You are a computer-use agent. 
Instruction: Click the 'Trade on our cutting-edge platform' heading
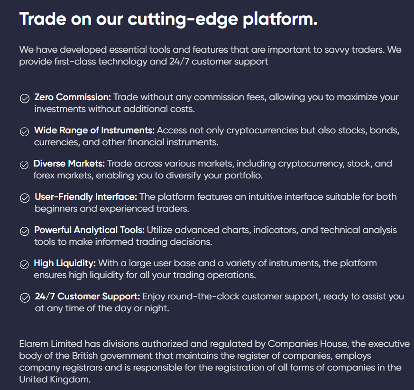coord(168,19)
